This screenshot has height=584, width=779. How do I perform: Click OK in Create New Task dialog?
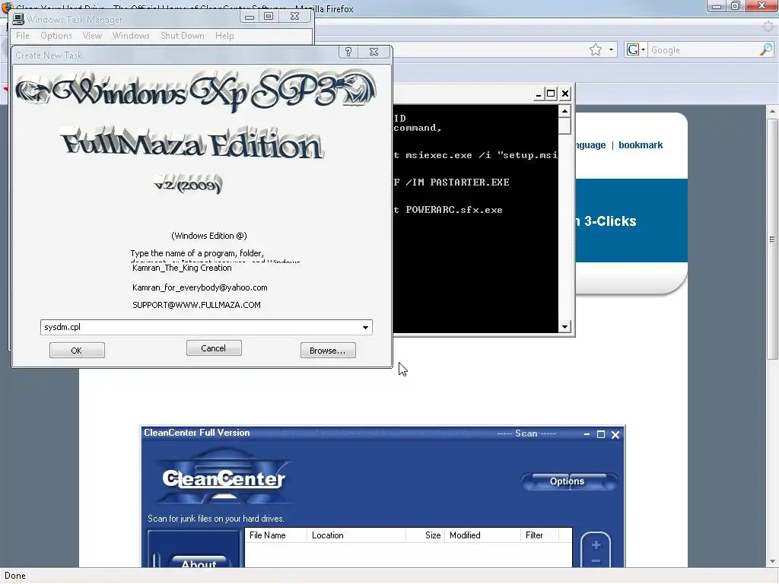77,350
